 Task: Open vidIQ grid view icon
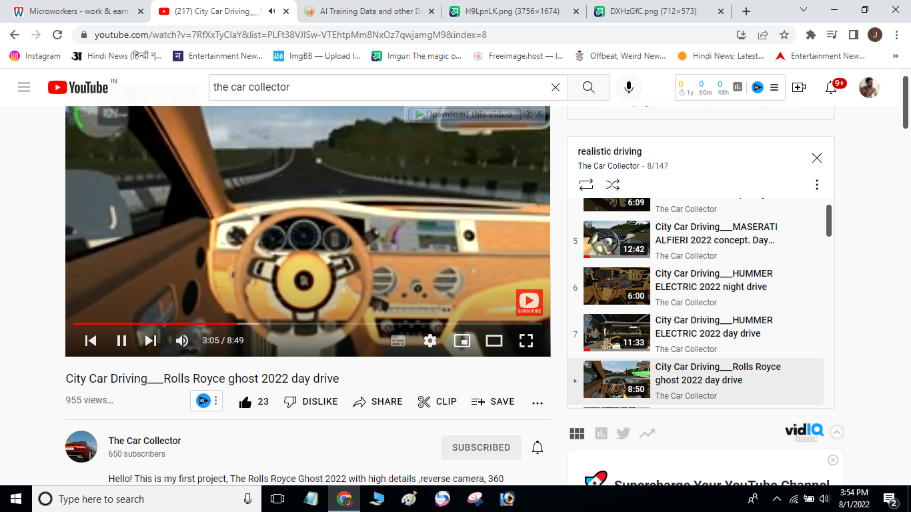coord(577,433)
